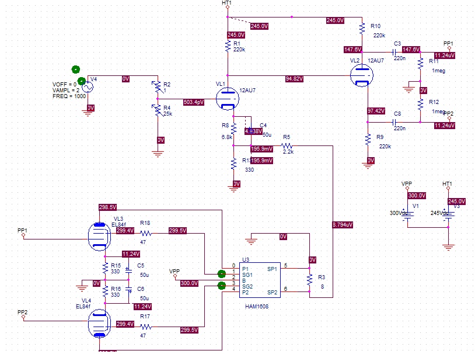475x354 pixels.
Task: Click the R18 47 ohm screen resistor
Action: tap(145, 232)
